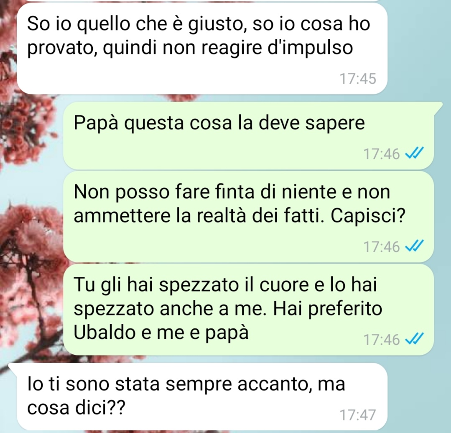
Task: Tap the message 'Tu gli hai spezzato il cuore'
Action: click(248, 310)
